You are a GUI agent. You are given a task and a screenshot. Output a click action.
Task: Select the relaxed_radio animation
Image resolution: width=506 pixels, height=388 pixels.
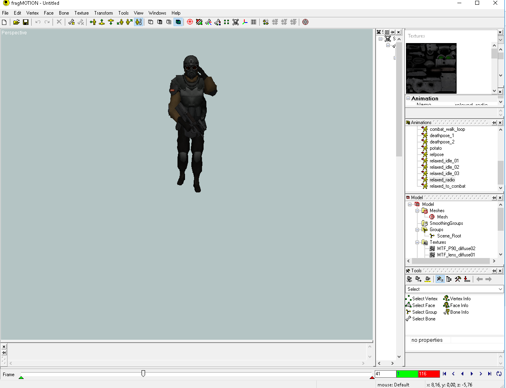pos(442,180)
